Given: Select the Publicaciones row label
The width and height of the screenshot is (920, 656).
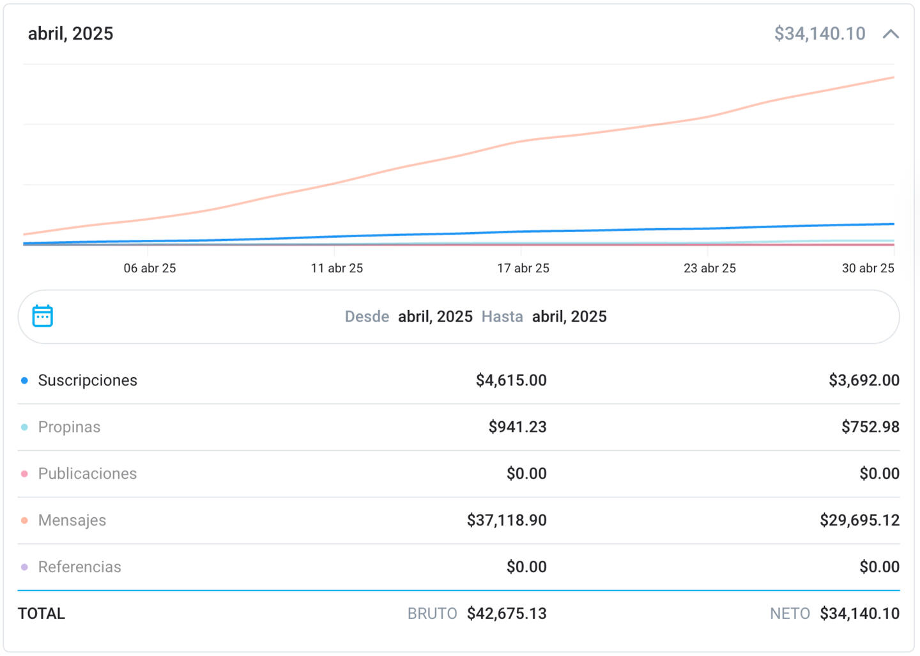Looking at the screenshot, I should click(88, 474).
